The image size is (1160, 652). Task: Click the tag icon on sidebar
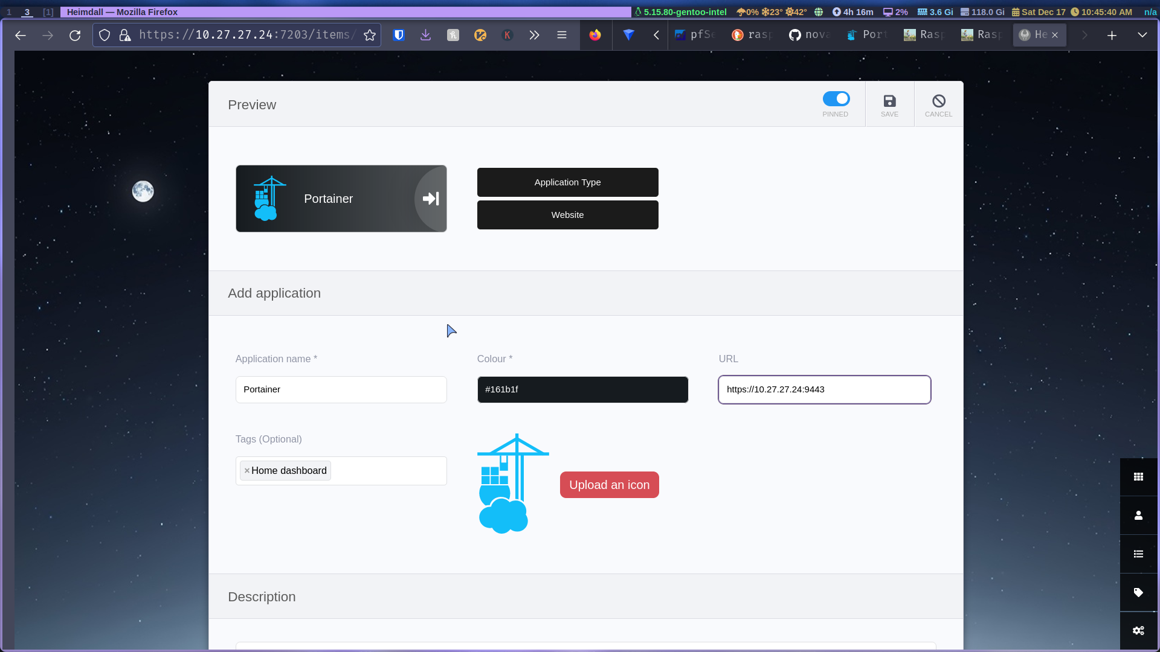(1138, 592)
